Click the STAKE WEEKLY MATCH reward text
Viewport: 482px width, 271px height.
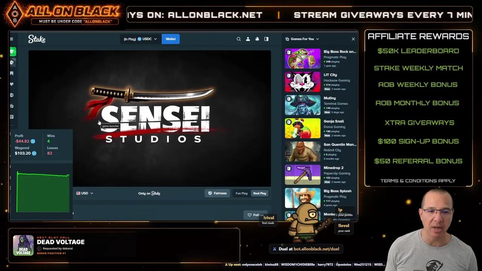point(418,68)
